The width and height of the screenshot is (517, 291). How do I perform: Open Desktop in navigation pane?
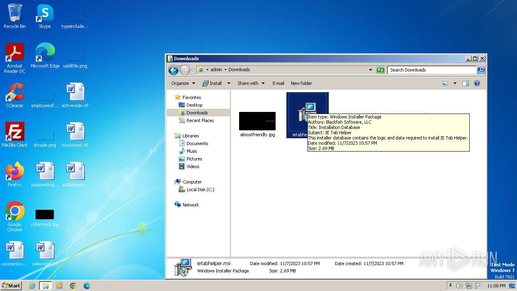pos(194,105)
